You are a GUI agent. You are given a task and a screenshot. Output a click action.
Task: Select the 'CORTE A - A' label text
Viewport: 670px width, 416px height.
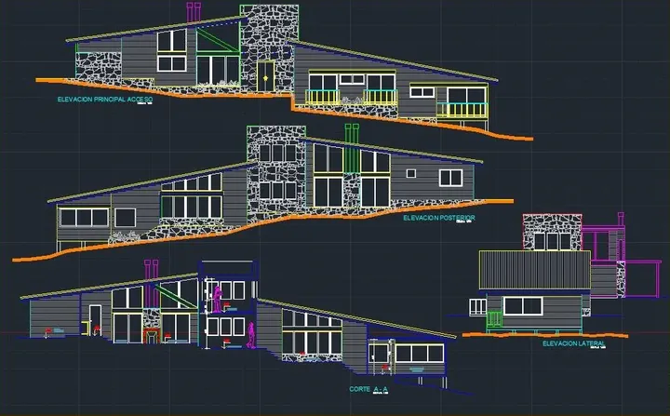click(368, 389)
